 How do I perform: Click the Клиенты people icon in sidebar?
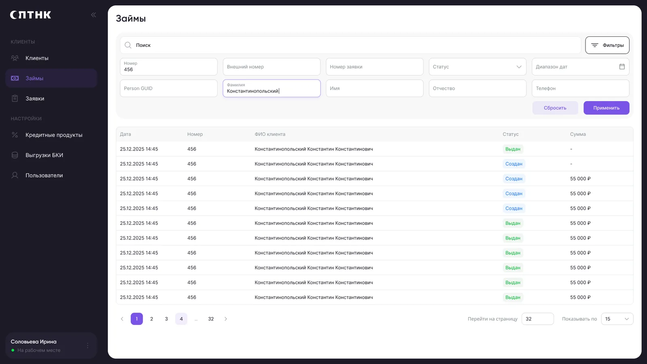pos(15,58)
